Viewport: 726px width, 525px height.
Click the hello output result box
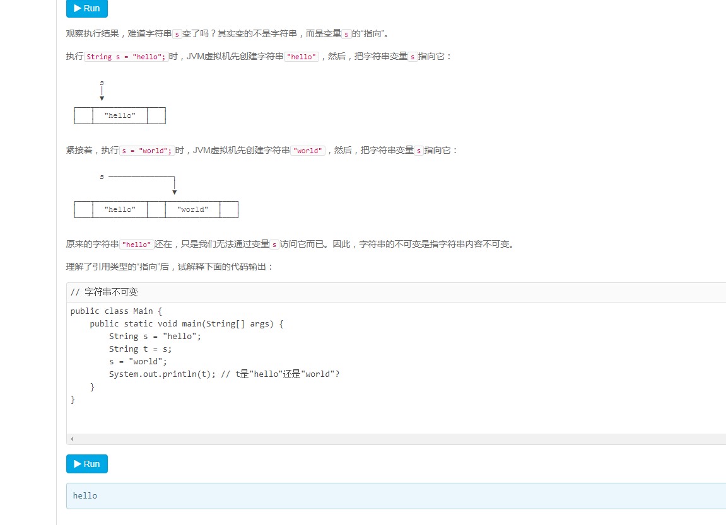(x=396, y=496)
